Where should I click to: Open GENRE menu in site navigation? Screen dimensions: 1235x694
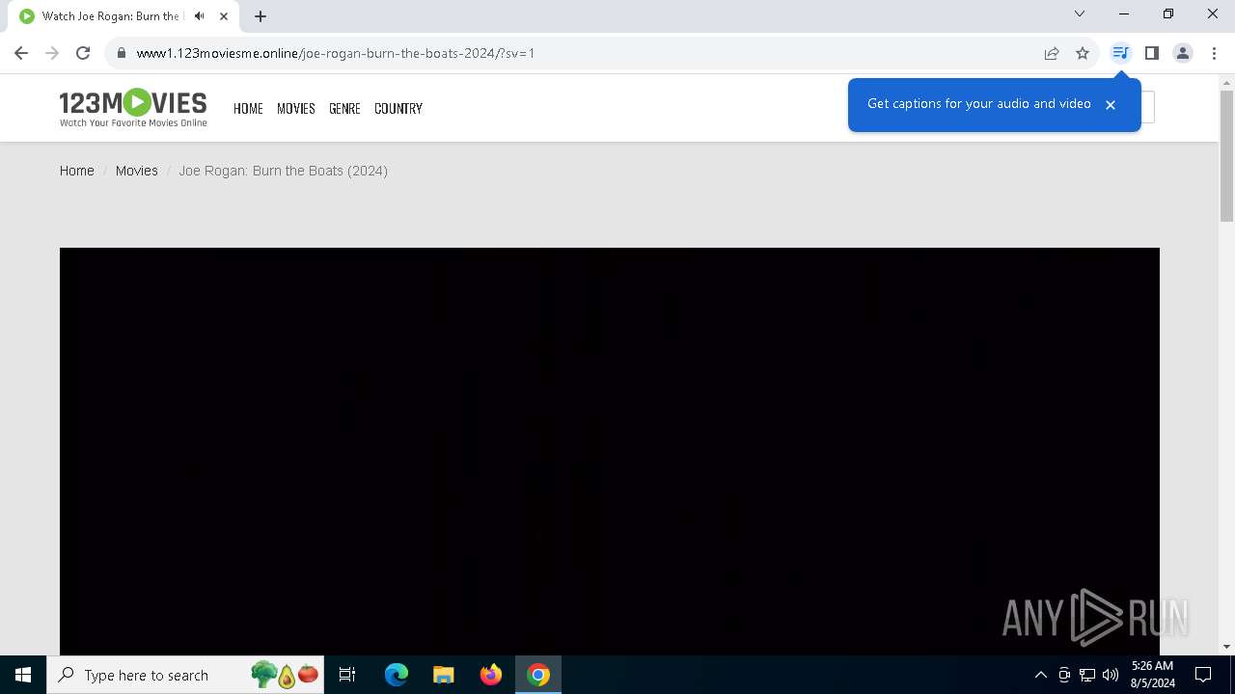pos(344,109)
